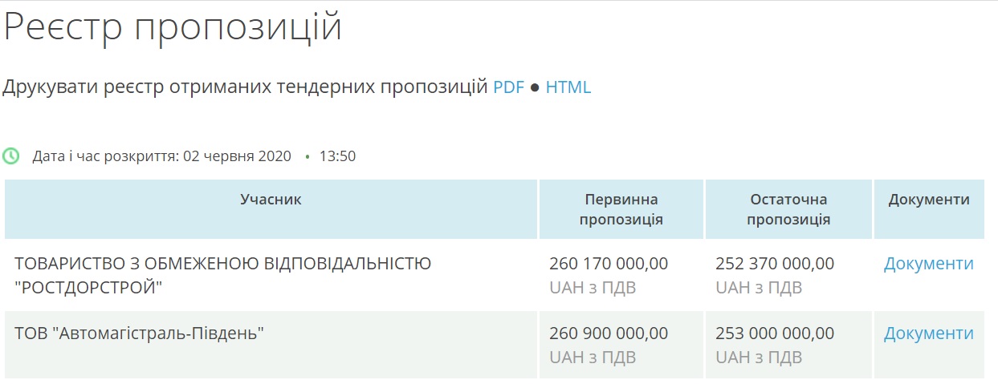
Task: Click the 253 000 000,00 final bid
Action: click(x=775, y=333)
